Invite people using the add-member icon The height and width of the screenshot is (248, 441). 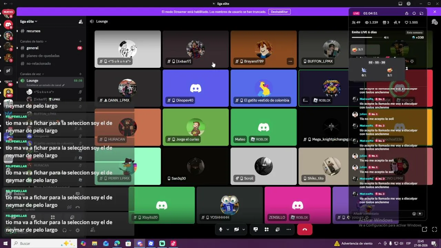pos(81,21)
